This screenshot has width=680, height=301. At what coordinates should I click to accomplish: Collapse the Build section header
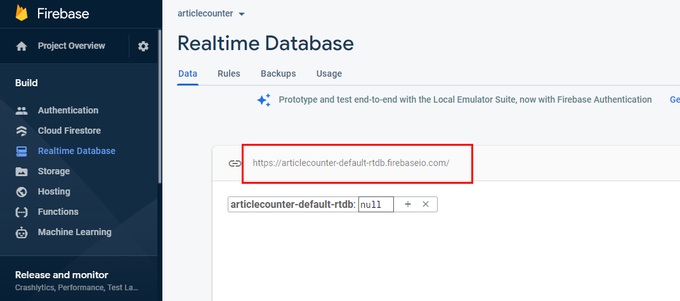tap(27, 83)
